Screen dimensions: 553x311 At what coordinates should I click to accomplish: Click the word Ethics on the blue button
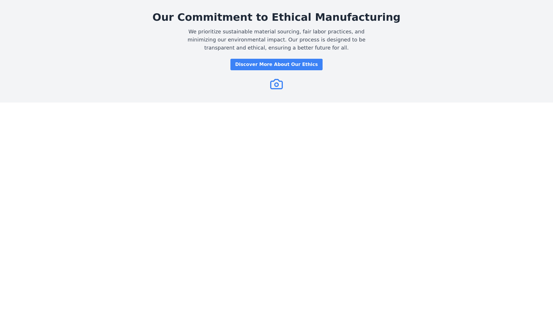coord(310,65)
